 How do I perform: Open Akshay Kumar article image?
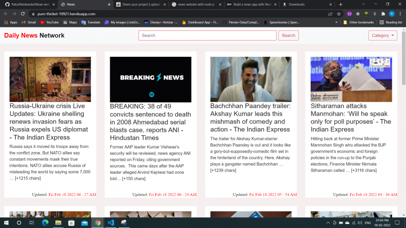tap(251, 80)
